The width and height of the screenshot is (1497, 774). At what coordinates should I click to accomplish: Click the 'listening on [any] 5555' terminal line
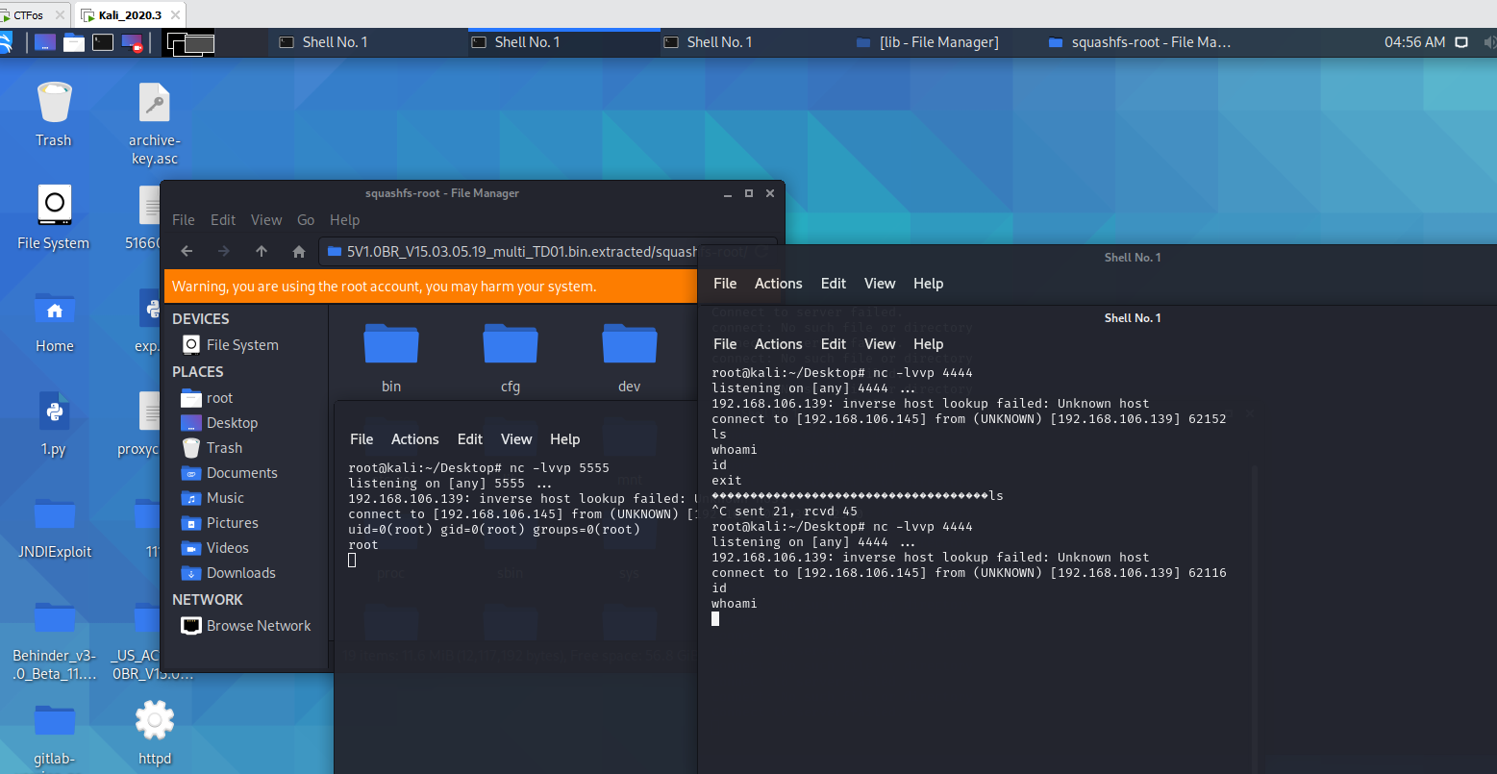(x=450, y=484)
